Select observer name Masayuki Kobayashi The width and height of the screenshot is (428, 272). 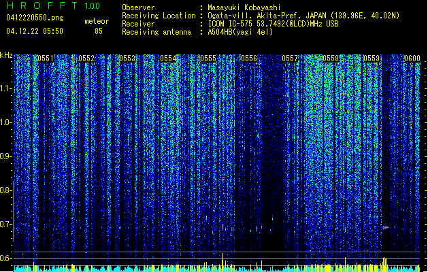point(244,7)
